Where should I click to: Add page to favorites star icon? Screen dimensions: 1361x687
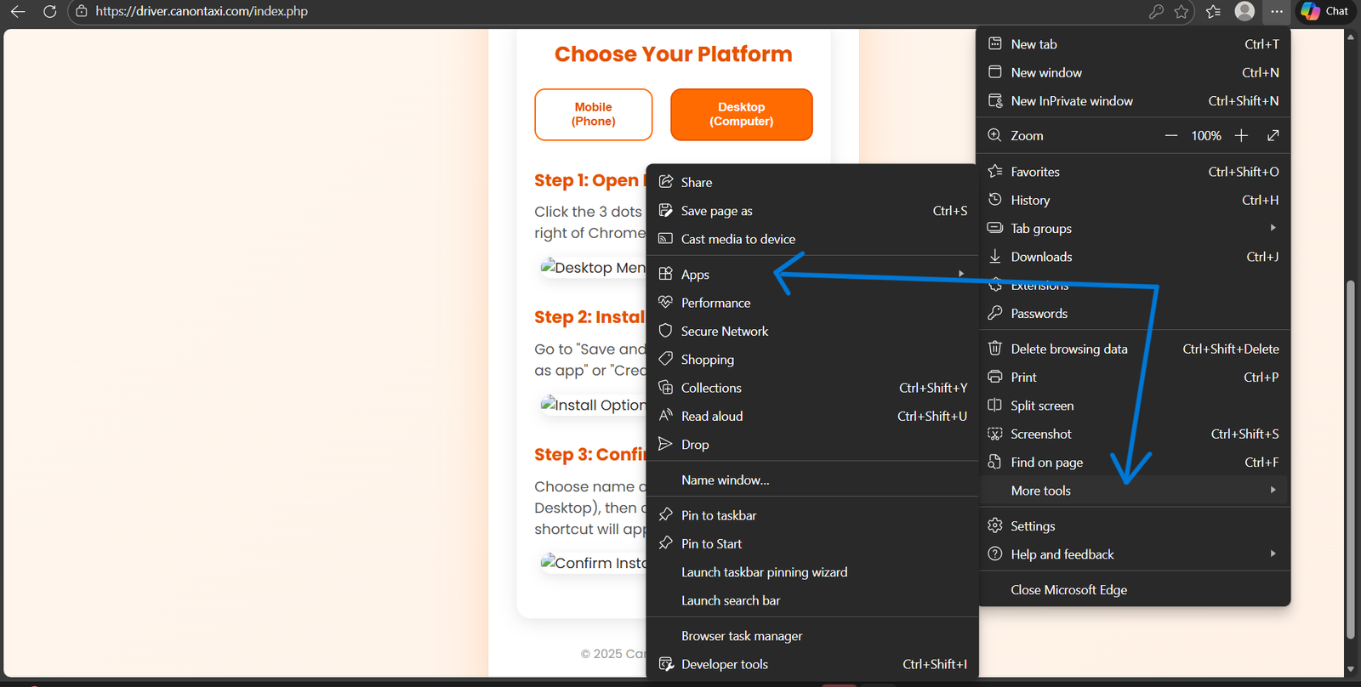[1182, 11]
